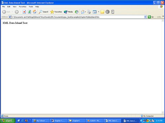Click the Print icon
The width and height of the screenshot is (165, 123).
(89, 12)
